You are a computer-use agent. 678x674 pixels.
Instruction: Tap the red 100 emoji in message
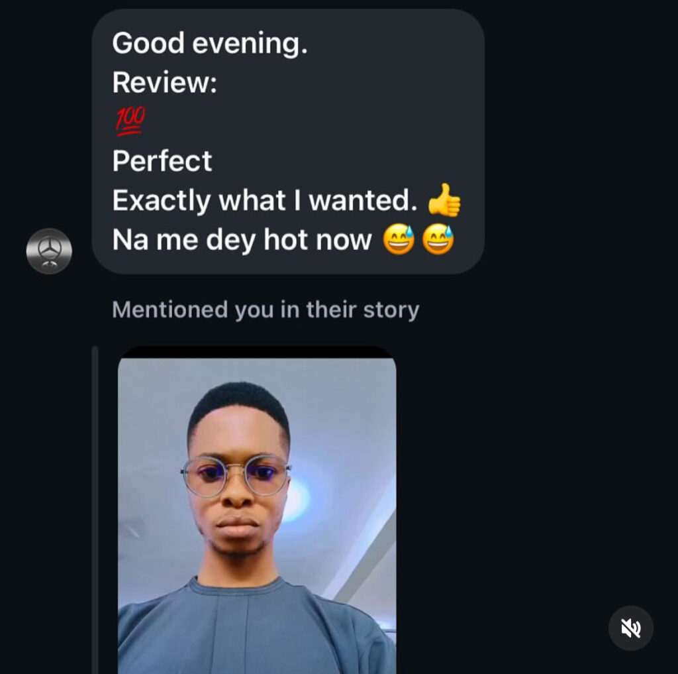[130, 121]
